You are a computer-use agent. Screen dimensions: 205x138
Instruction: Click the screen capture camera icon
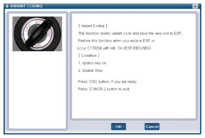(195, 6)
